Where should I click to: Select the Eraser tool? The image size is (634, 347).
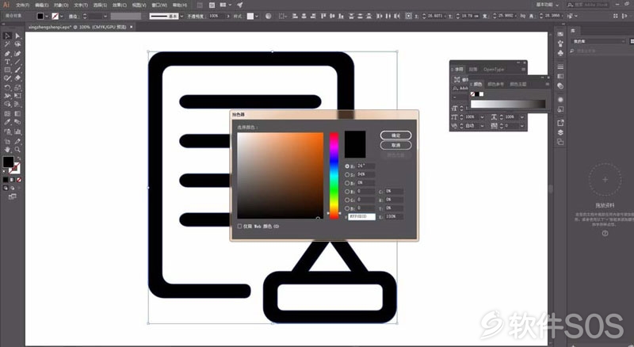(x=17, y=78)
